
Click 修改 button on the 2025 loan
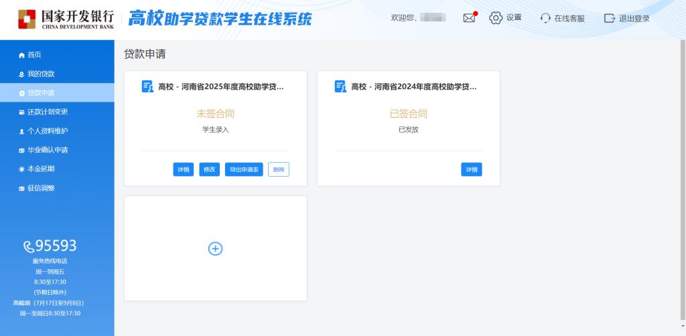tap(209, 169)
